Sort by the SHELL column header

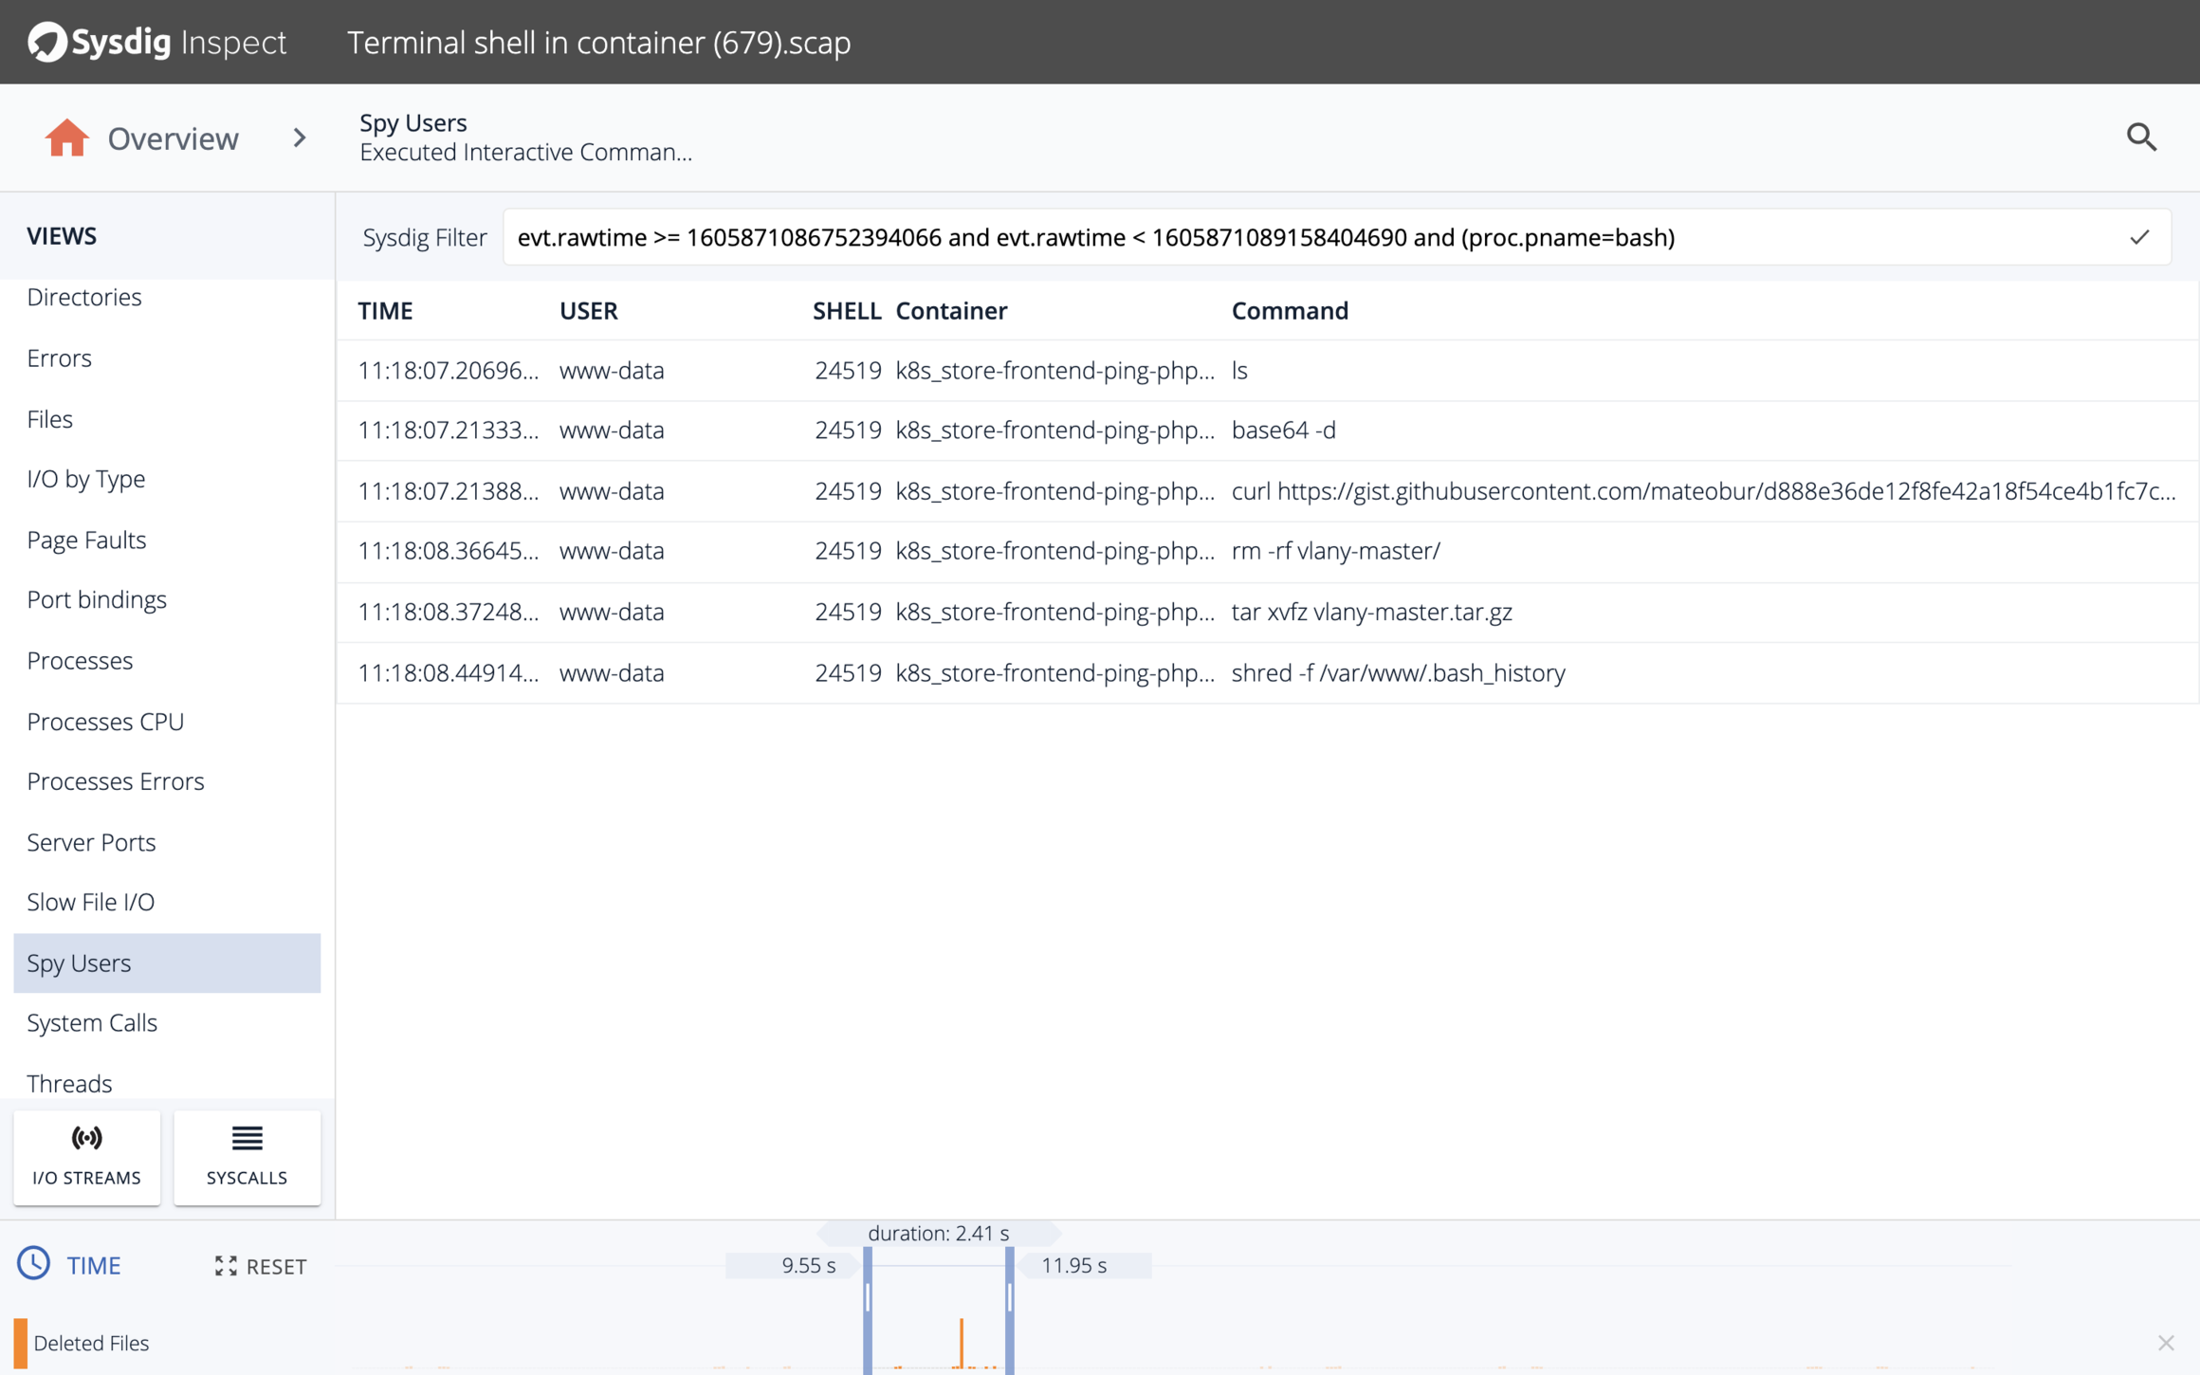click(847, 310)
